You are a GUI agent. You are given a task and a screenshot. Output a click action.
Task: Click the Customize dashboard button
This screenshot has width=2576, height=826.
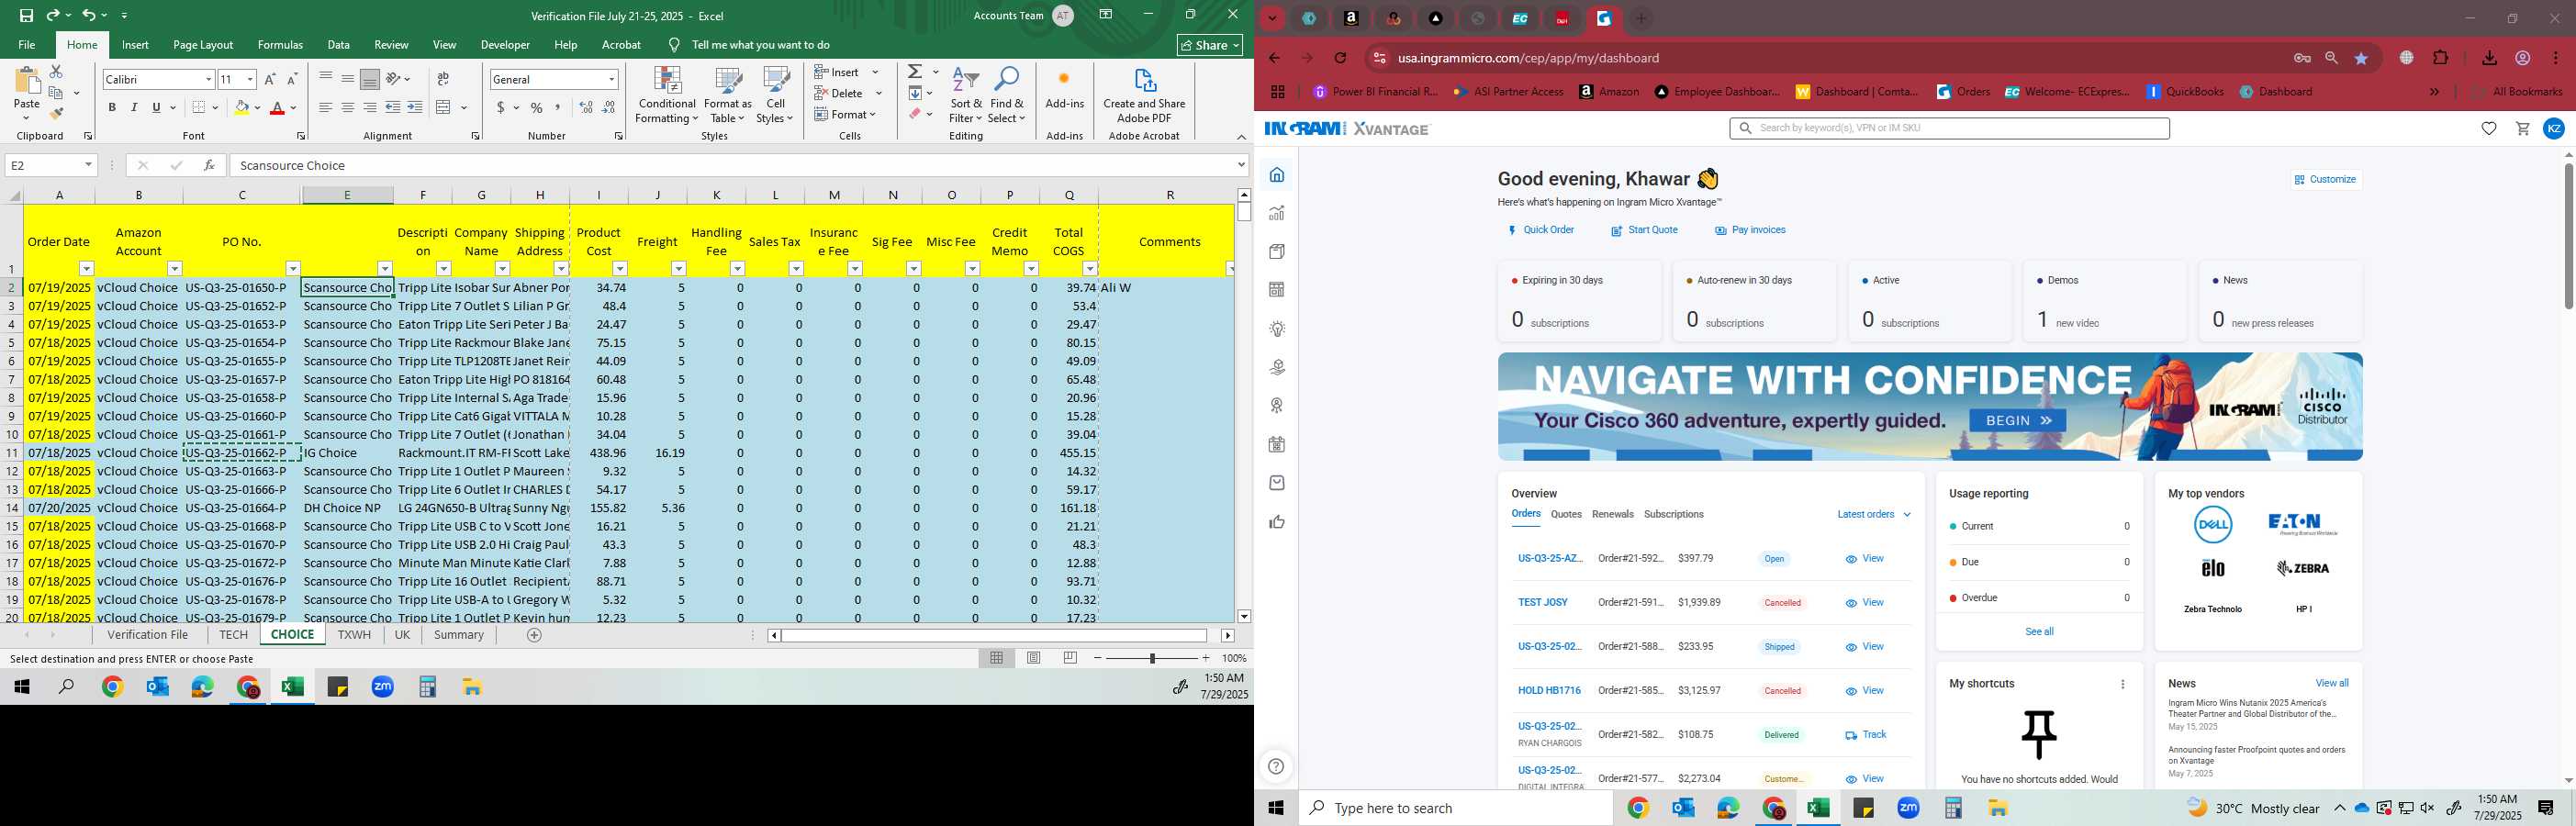point(2326,180)
